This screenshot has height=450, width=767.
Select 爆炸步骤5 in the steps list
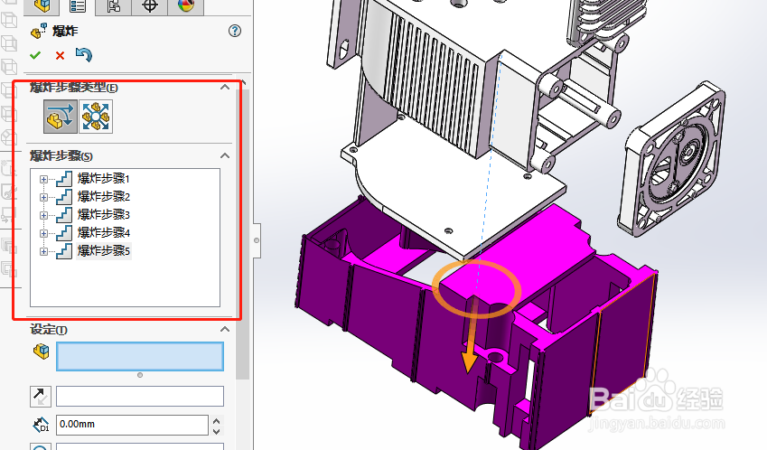(x=104, y=251)
